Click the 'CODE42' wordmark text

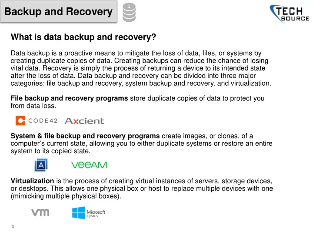43,121
